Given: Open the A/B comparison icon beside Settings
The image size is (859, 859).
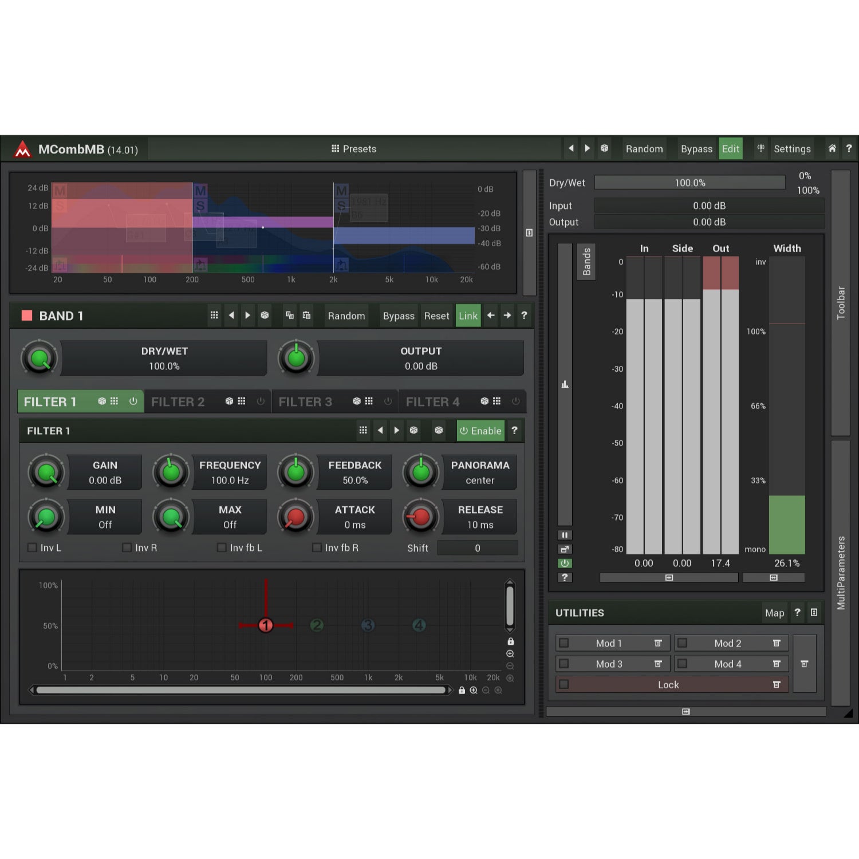Looking at the screenshot, I should pos(761,148).
